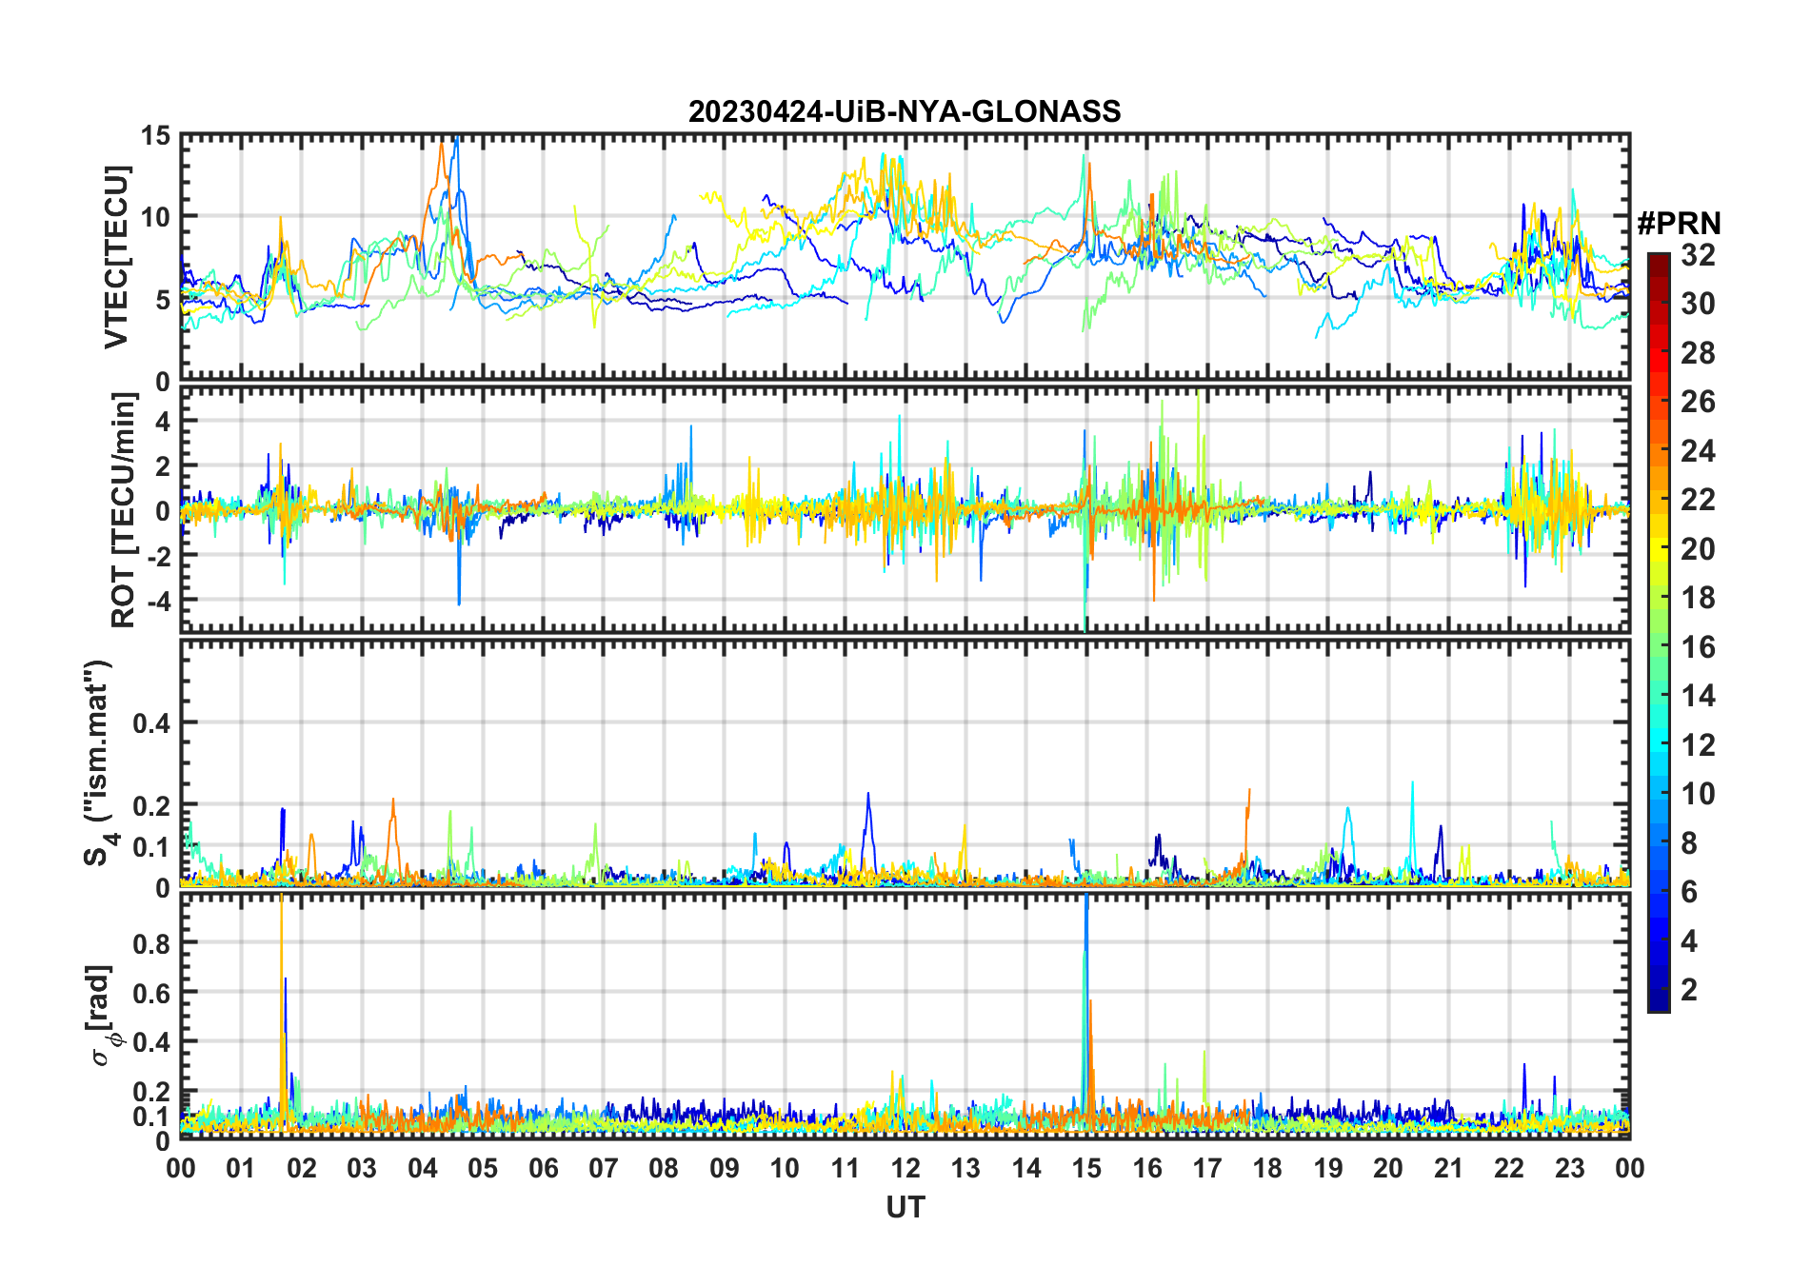1811x1266 pixels.
Task: Select the VTEC axis tick label "5"
Action: pos(163,301)
